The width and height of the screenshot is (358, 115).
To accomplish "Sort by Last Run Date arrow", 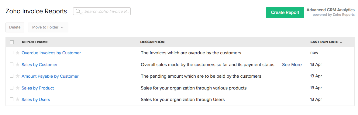I will 341,42.
